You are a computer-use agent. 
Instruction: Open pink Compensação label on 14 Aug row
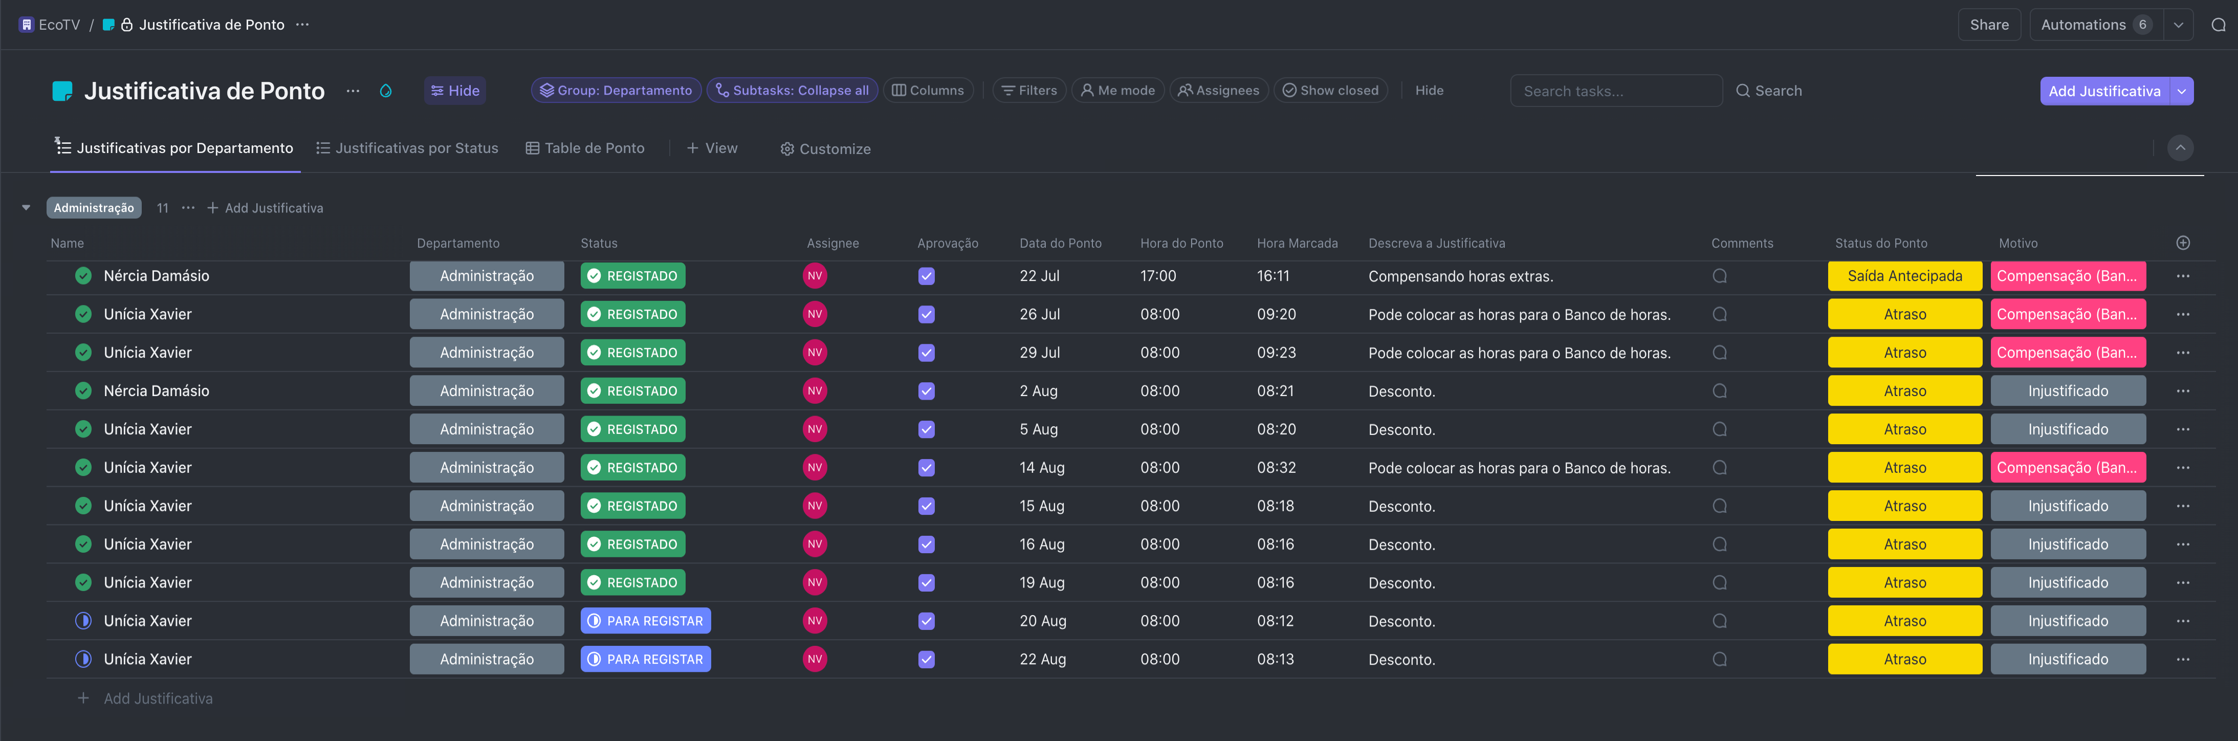pyautogui.click(x=2068, y=467)
